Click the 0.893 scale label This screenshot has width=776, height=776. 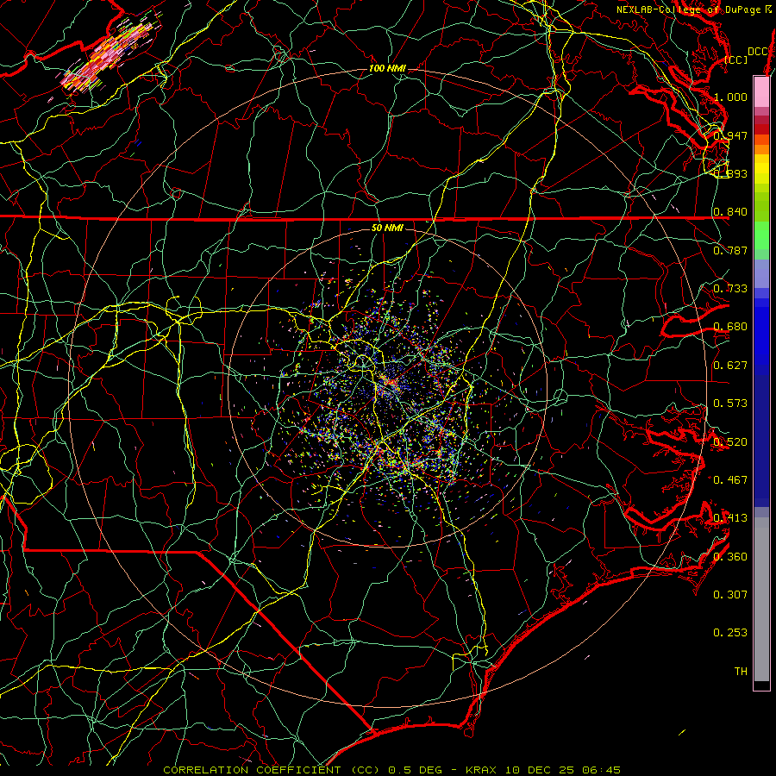pyautogui.click(x=730, y=173)
